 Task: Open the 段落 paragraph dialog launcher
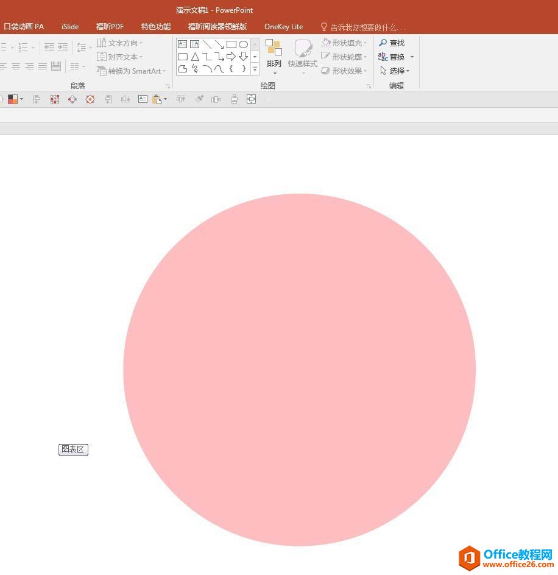click(168, 86)
